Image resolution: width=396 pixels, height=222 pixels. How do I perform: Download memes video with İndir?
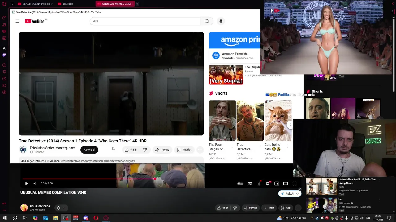[x=269, y=208]
